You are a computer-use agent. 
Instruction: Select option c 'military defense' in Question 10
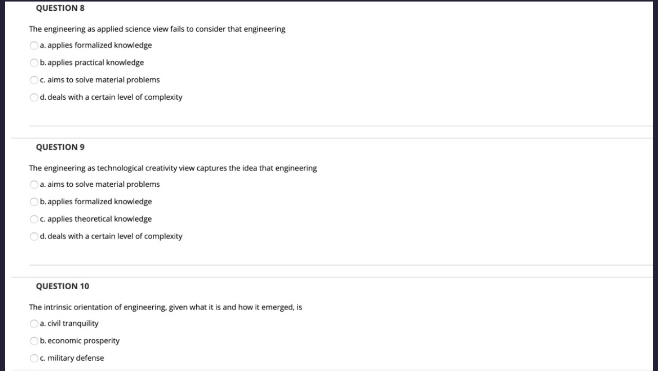34,358
